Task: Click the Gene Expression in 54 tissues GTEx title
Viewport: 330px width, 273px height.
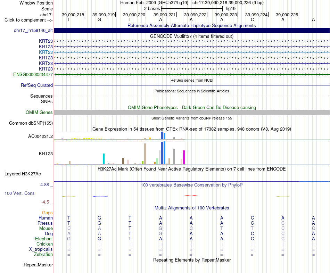Action: (191, 129)
